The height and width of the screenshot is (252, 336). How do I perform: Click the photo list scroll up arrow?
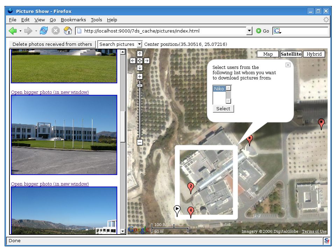pos(123,52)
